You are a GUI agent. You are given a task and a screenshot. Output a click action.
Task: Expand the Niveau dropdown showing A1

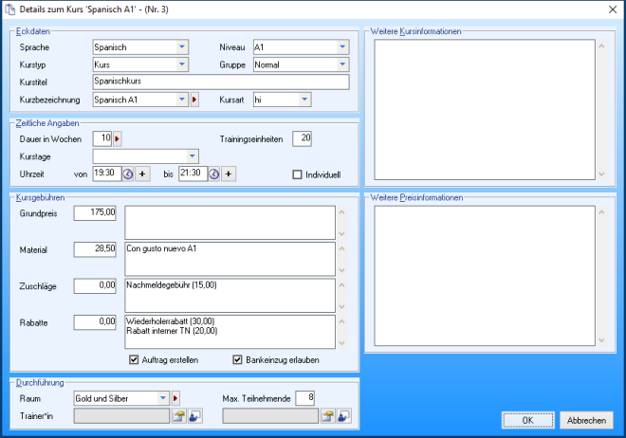342,46
